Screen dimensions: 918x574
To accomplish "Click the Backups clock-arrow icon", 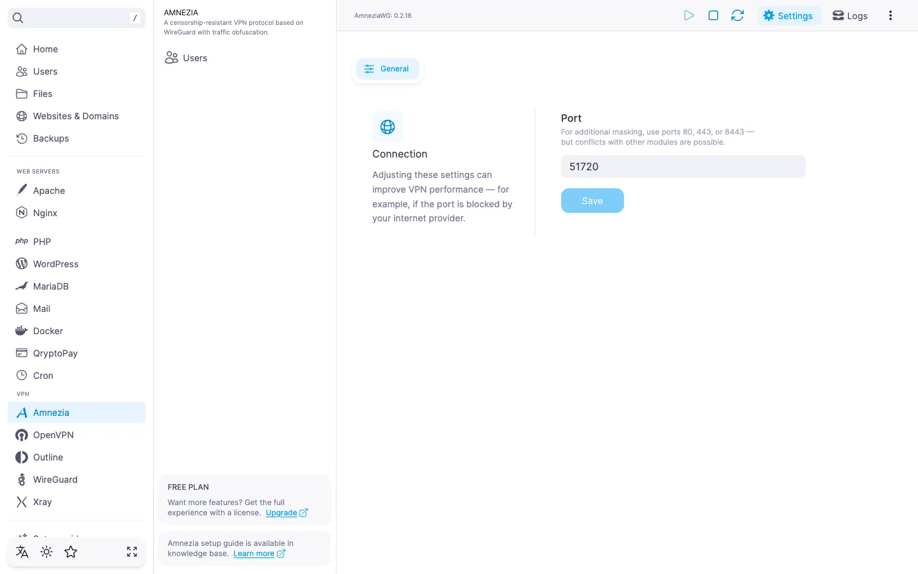I will pos(22,138).
